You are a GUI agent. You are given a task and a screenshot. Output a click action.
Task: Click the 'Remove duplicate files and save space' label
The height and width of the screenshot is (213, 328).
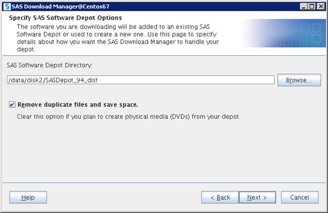[78, 105]
